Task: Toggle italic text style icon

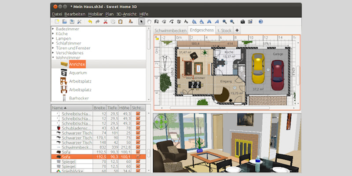Action: 216,22
